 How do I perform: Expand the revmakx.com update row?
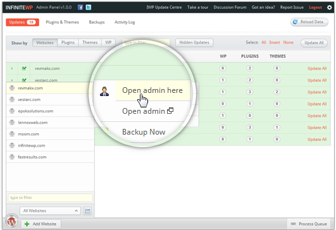tap(12, 68)
